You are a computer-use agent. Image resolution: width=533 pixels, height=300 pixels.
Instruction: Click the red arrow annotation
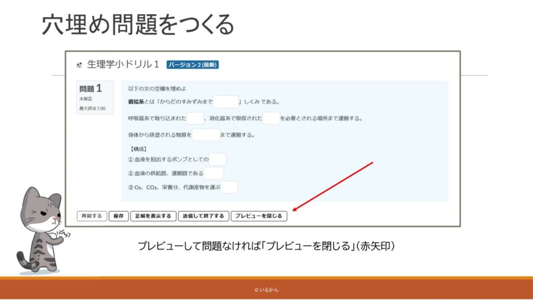tap(333, 186)
